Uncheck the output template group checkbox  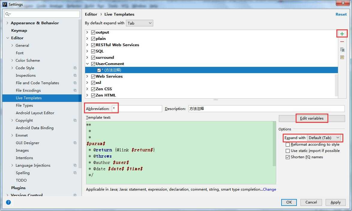click(93, 32)
